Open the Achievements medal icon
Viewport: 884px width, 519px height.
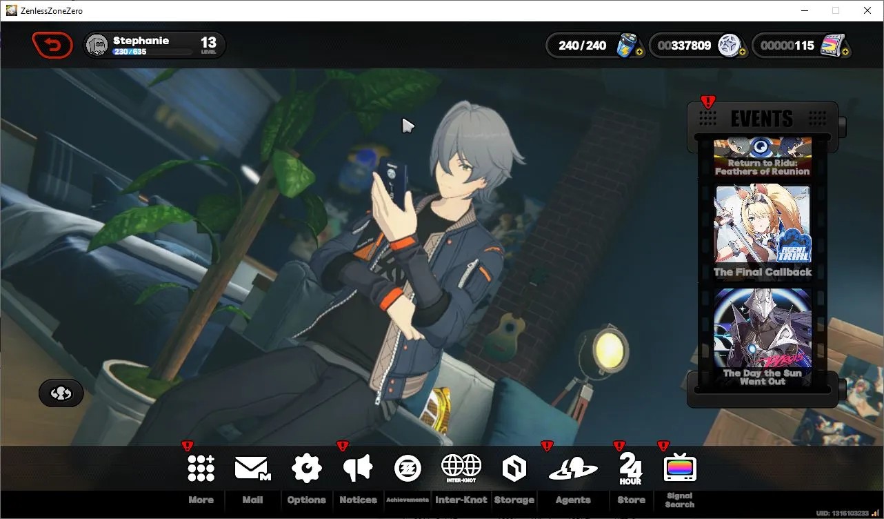coord(408,469)
